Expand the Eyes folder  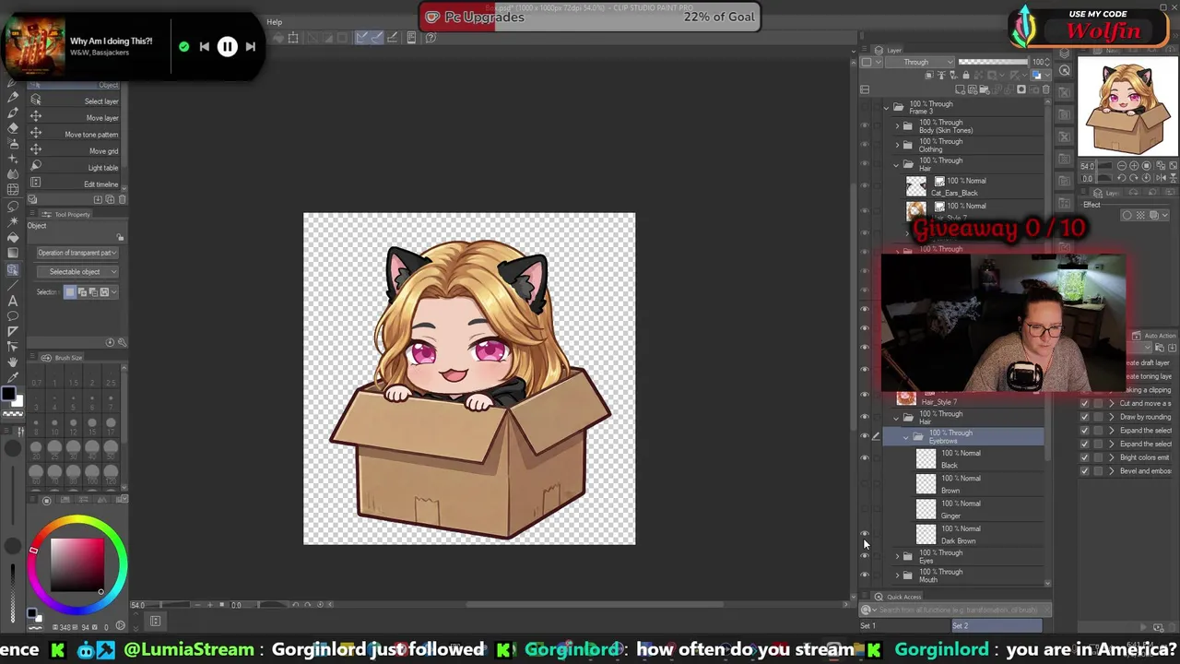click(x=898, y=556)
